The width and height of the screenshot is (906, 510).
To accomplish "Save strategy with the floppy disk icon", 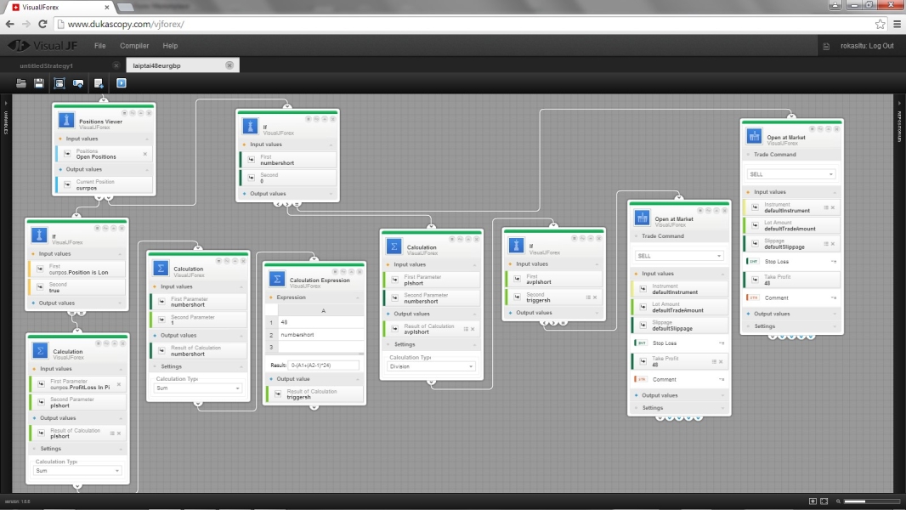I will pos(39,83).
